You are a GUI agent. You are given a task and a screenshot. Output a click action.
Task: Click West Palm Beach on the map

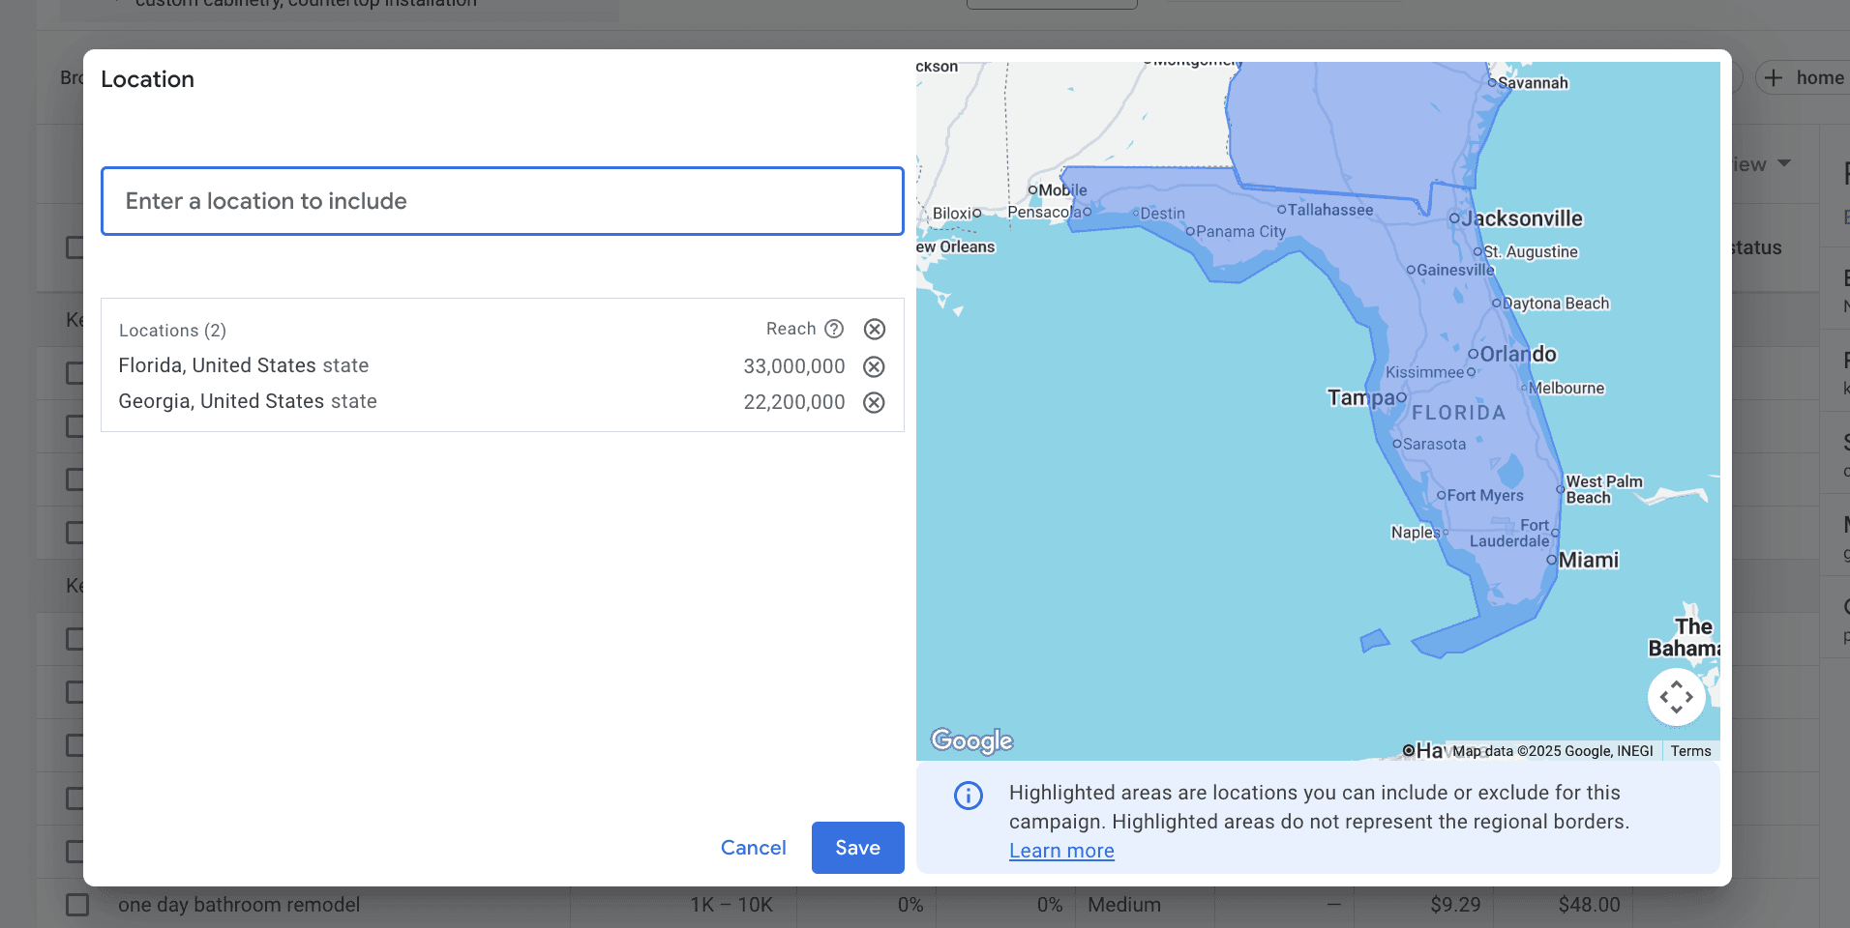point(1603,489)
